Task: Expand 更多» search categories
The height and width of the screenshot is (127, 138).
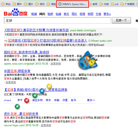Action: point(107,14)
